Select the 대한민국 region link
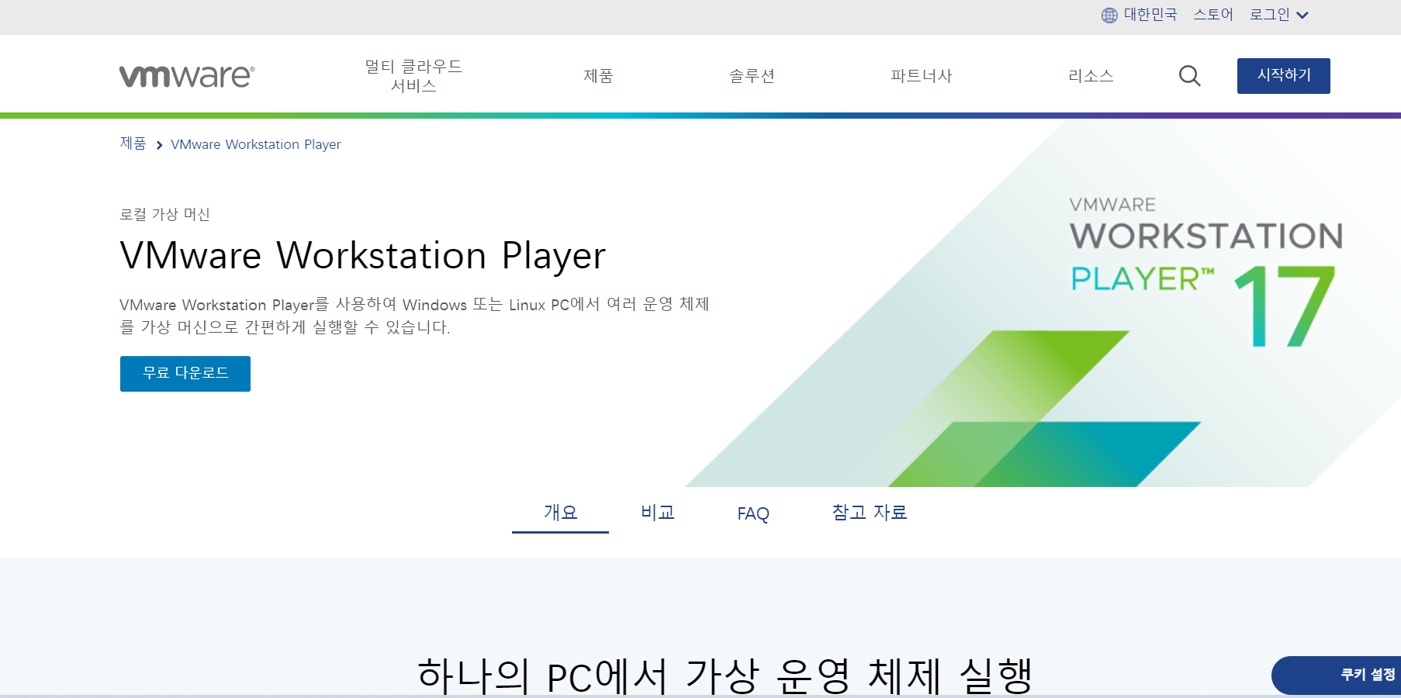This screenshot has height=698, width=1401. click(1150, 15)
